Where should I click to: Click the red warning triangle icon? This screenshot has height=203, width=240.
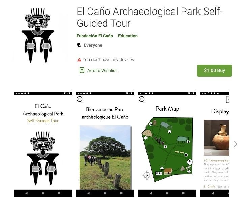coord(79,60)
